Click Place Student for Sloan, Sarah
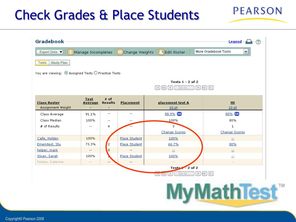The image size is (296, 222). coord(131,156)
